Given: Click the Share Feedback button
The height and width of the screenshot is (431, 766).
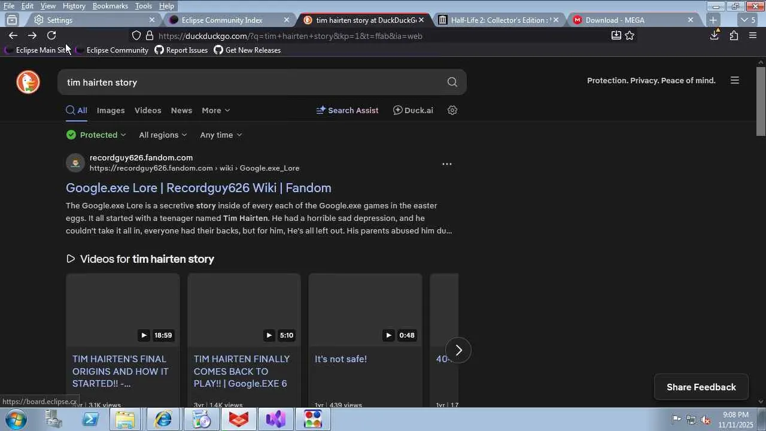Looking at the screenshot, I should pos(701,387).
